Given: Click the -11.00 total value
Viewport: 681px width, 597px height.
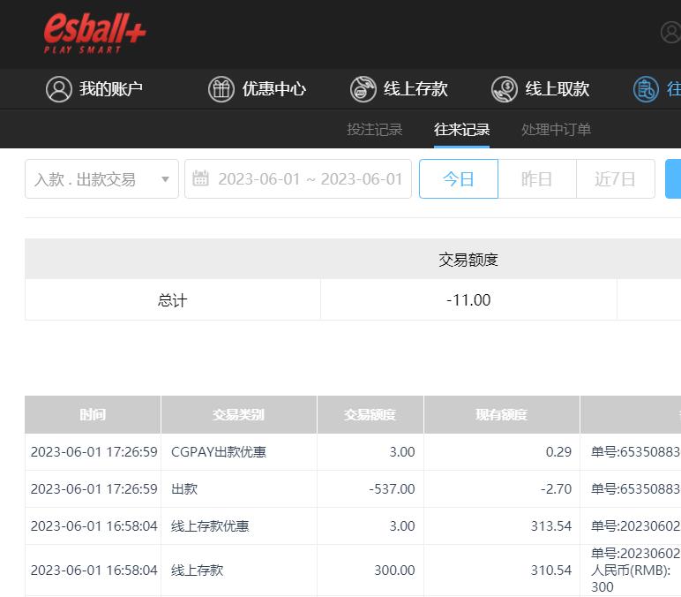Looking at the screenshot, I should pyautogui.click(x=468, y=300).
